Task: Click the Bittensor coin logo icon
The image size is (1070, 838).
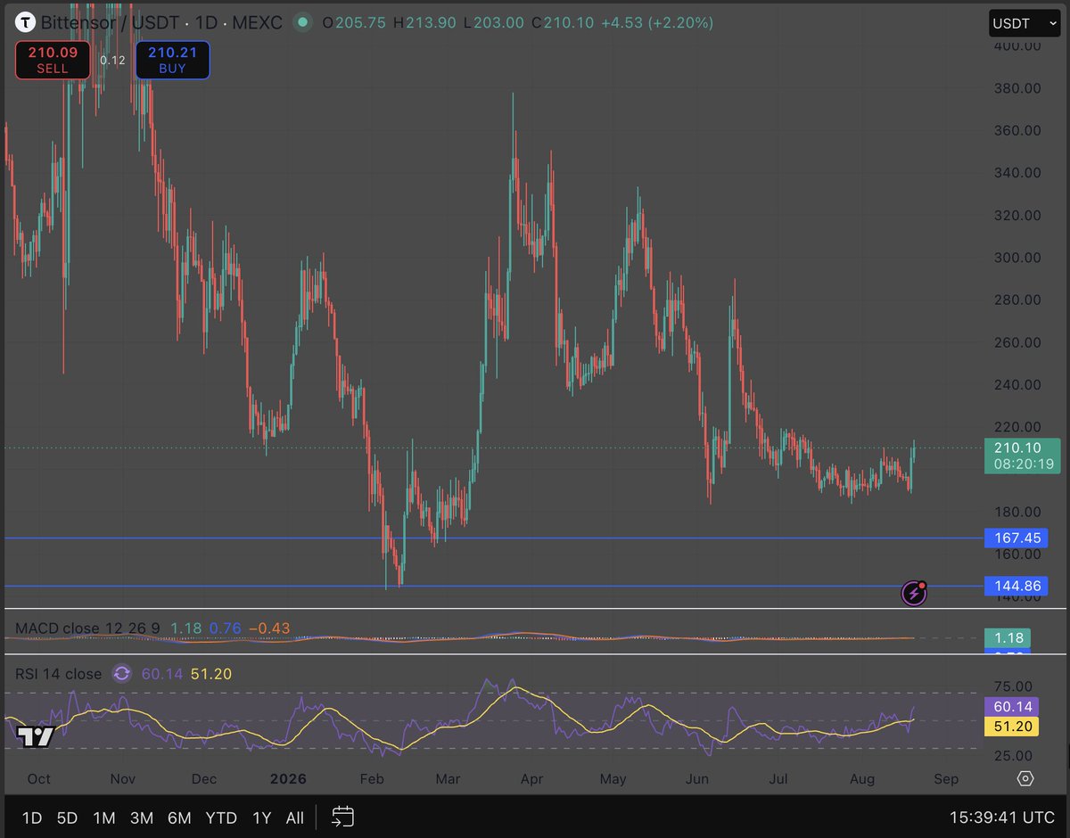Action: tap(27, 22)
